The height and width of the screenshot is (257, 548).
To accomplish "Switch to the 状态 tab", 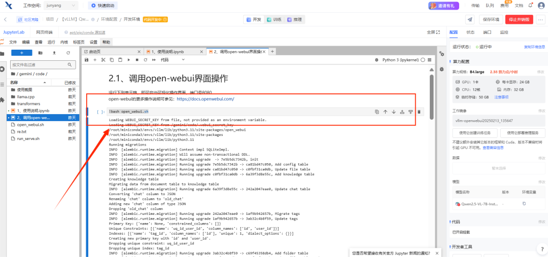I will (x=470, y=32).
